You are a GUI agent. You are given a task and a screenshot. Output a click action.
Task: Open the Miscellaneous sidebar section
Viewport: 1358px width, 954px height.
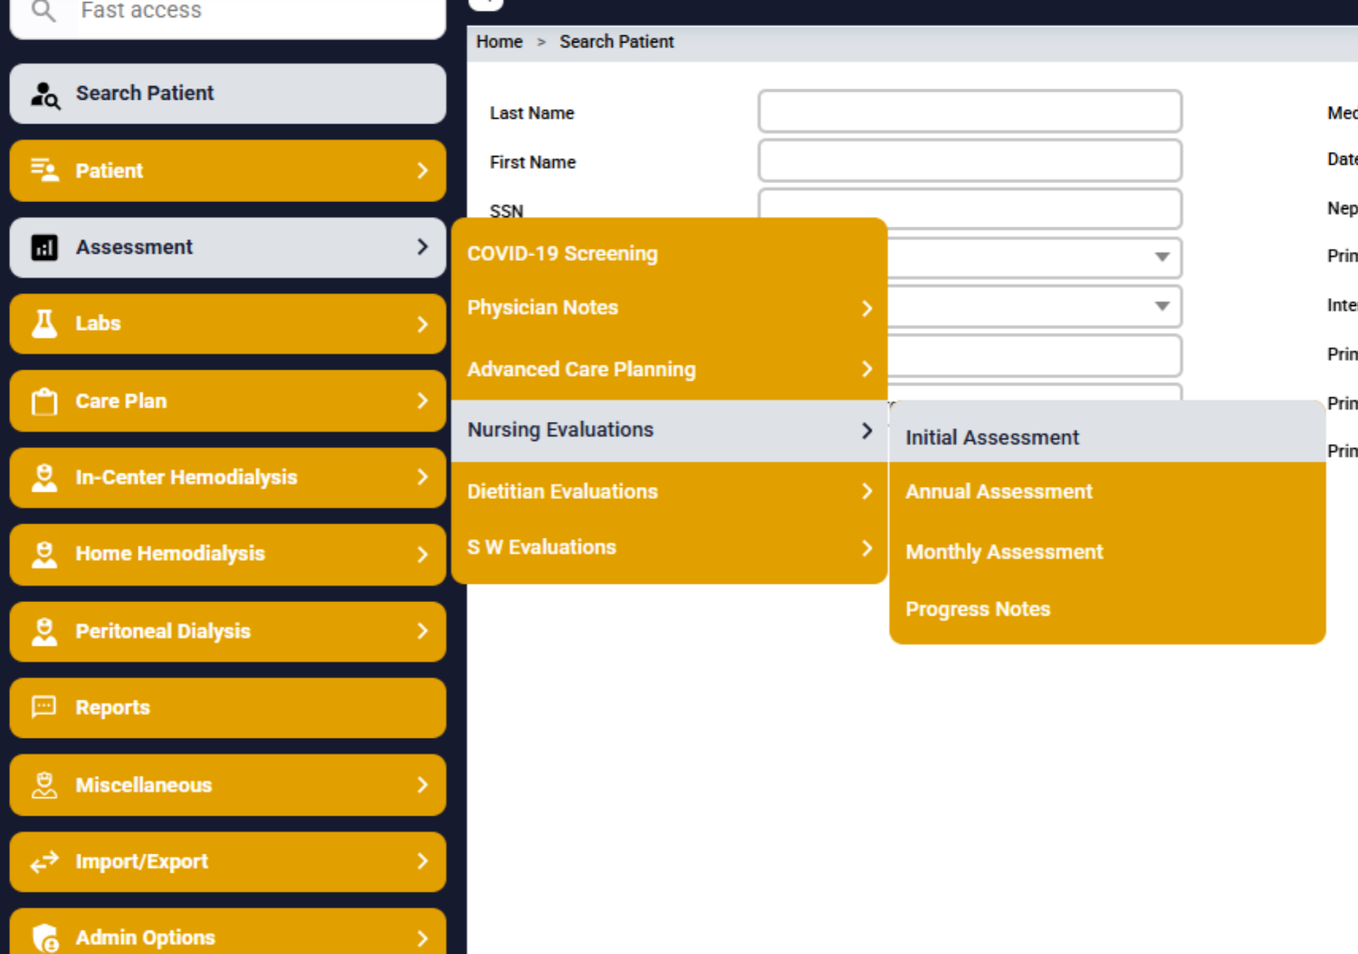228,784
